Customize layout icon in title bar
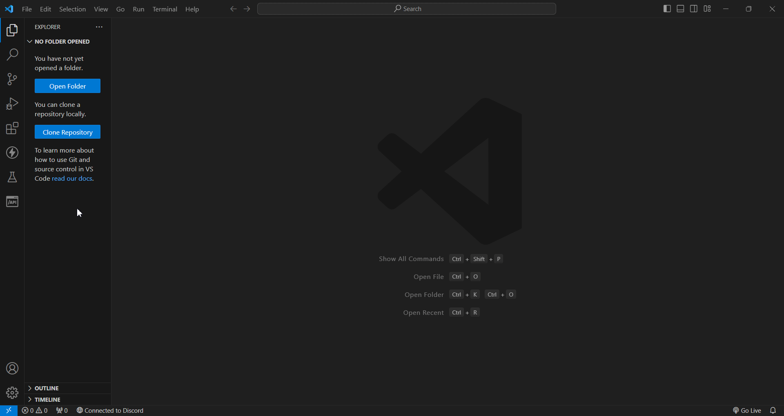Image resolution: width=784 pixels, height=416 pixels. tap(708, 9)
